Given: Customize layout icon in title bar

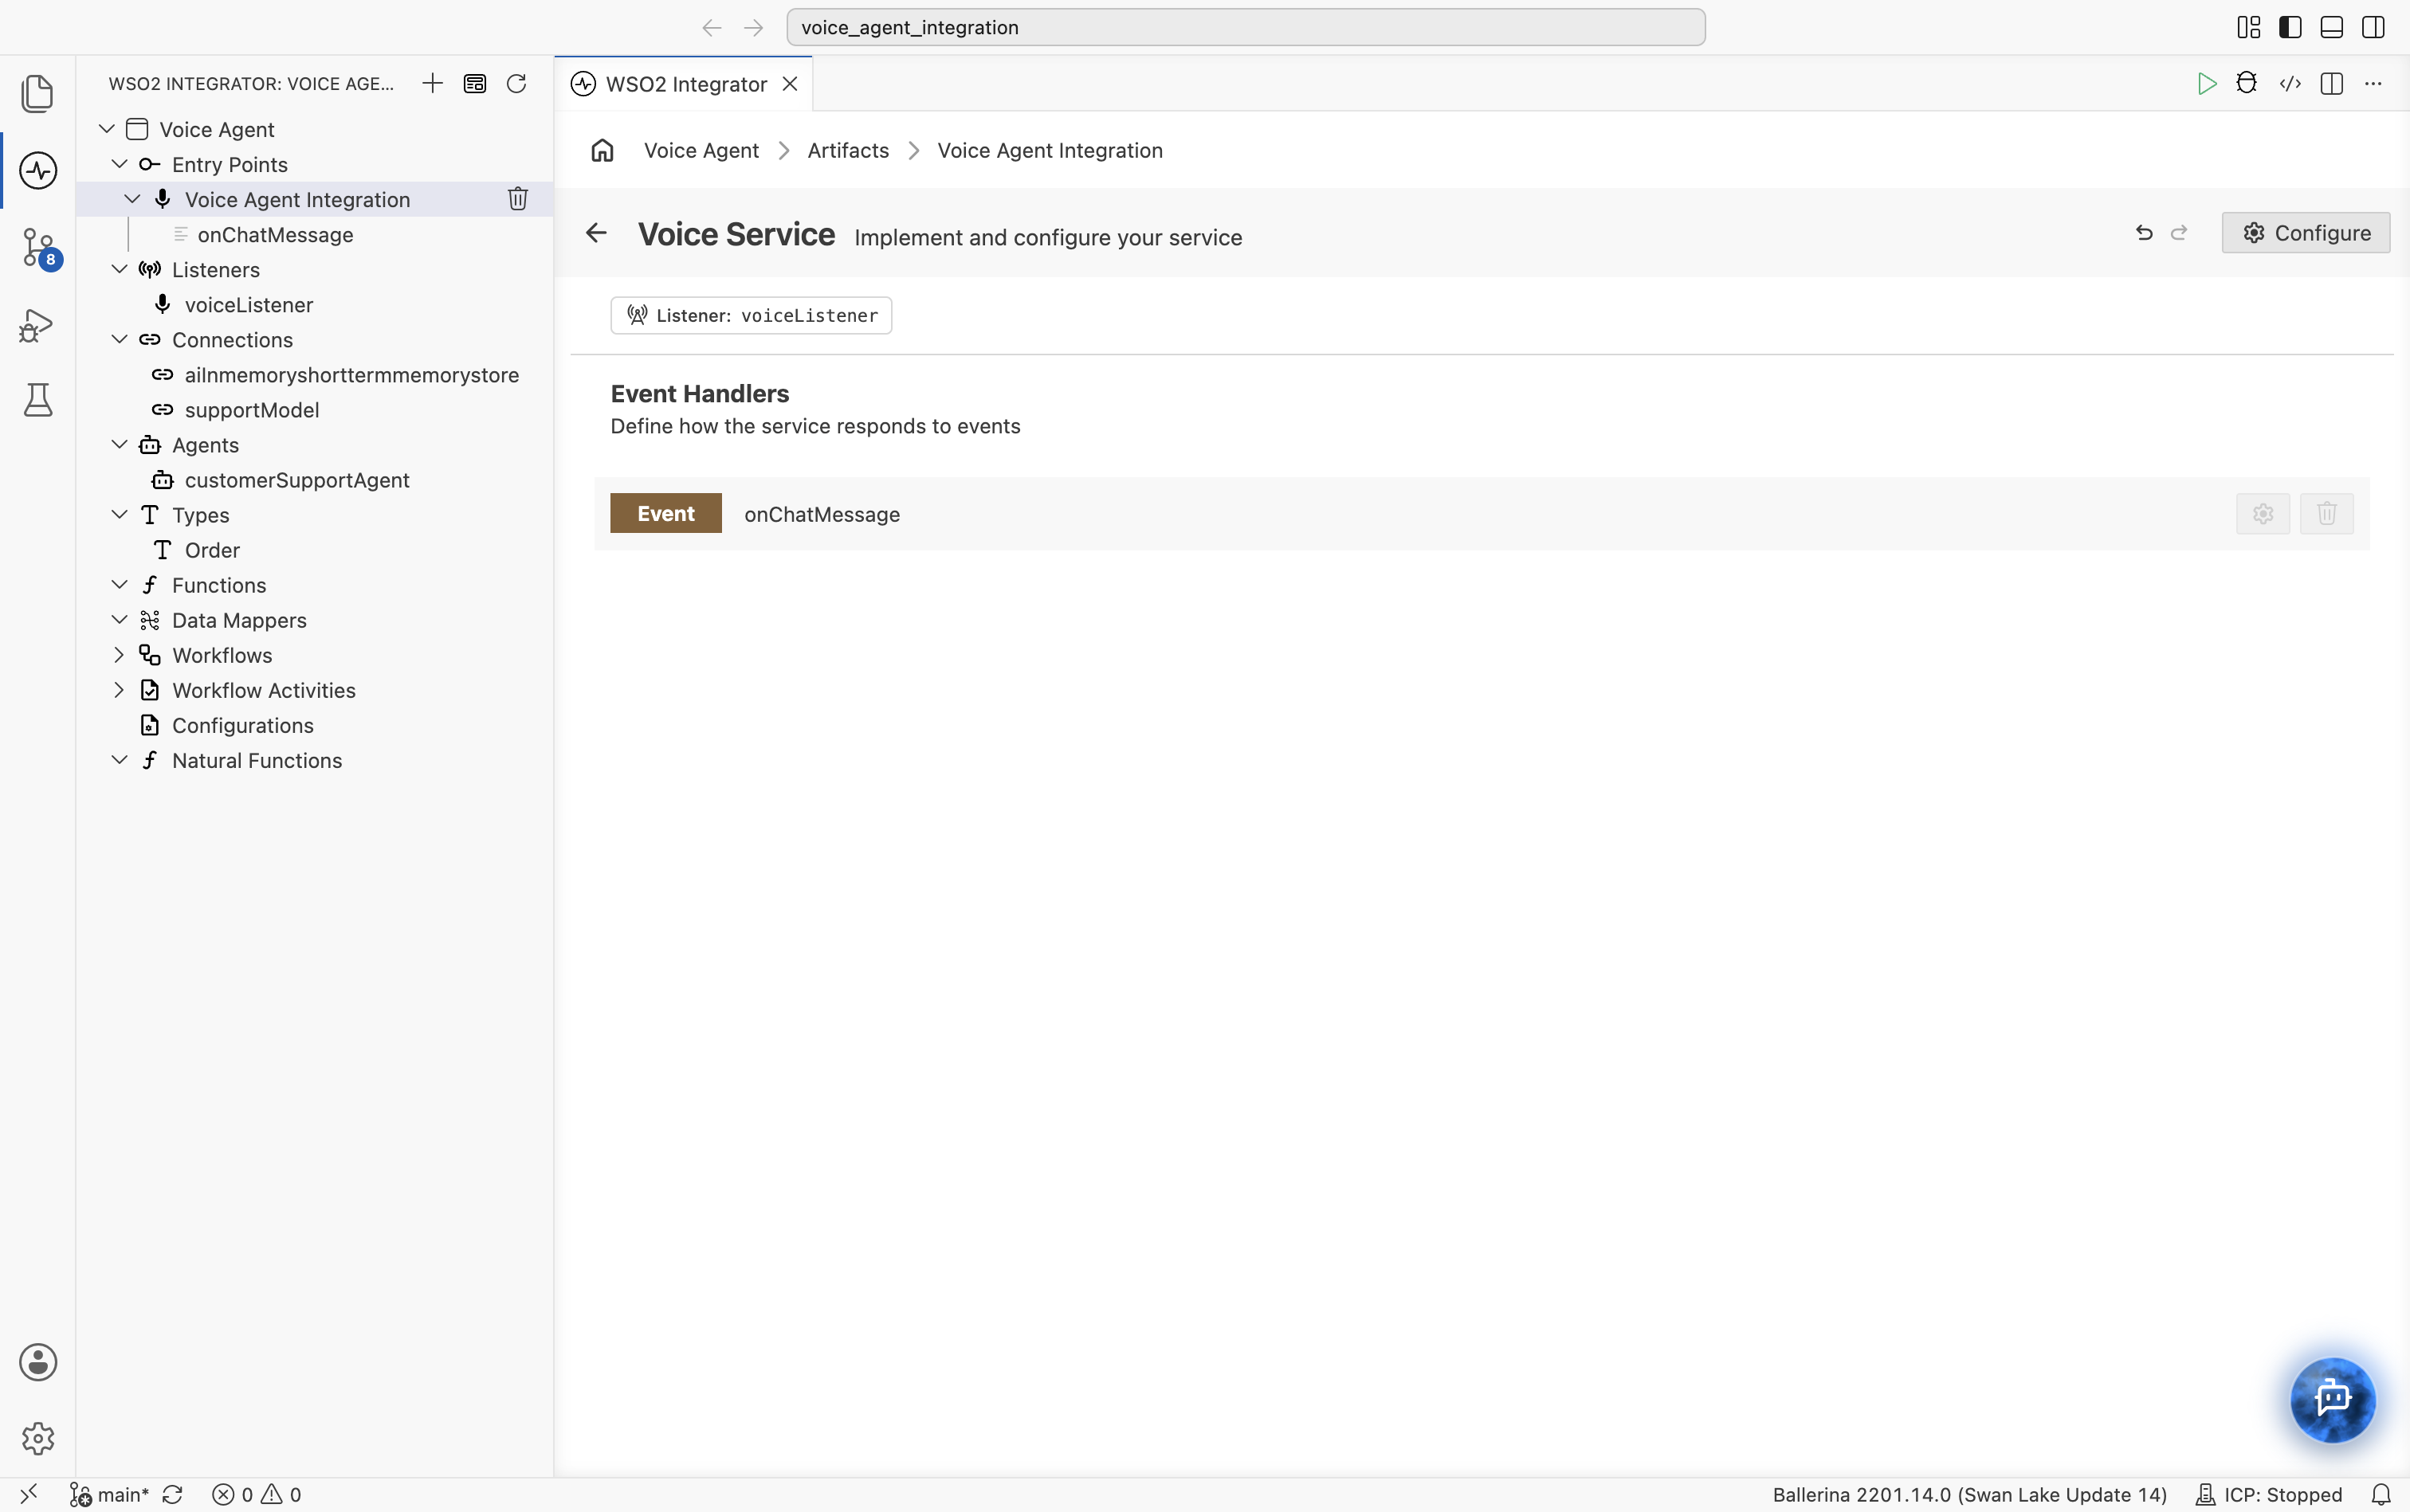Looking at the screenshot, I should 2248,27.
